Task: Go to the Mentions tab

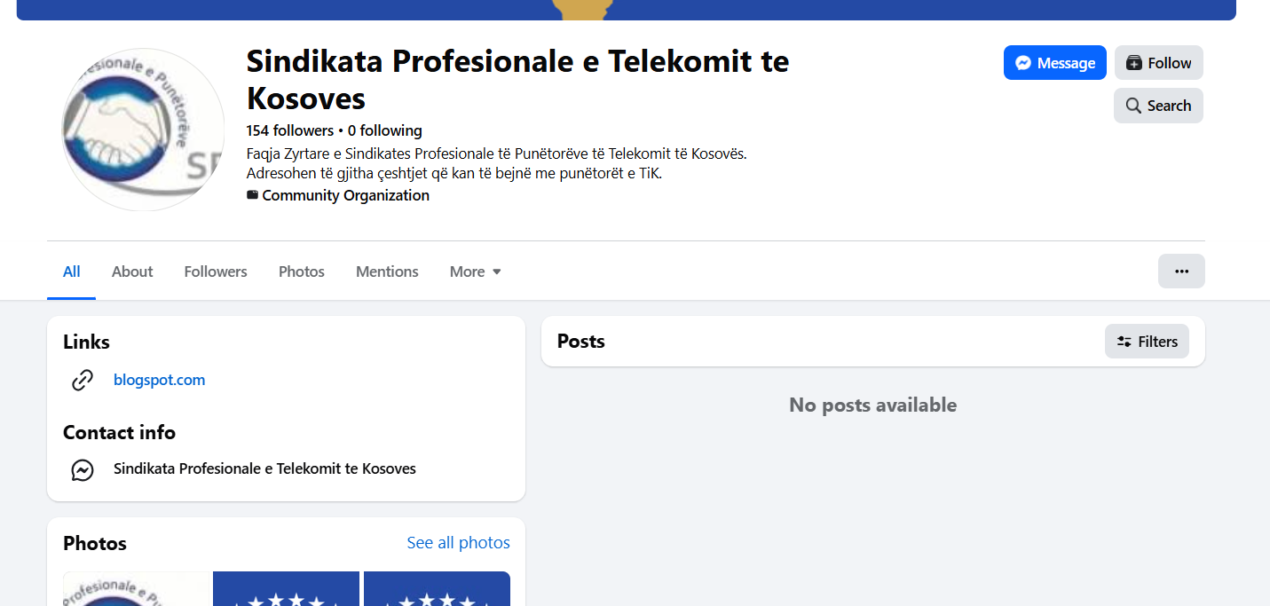Action: 387,272
